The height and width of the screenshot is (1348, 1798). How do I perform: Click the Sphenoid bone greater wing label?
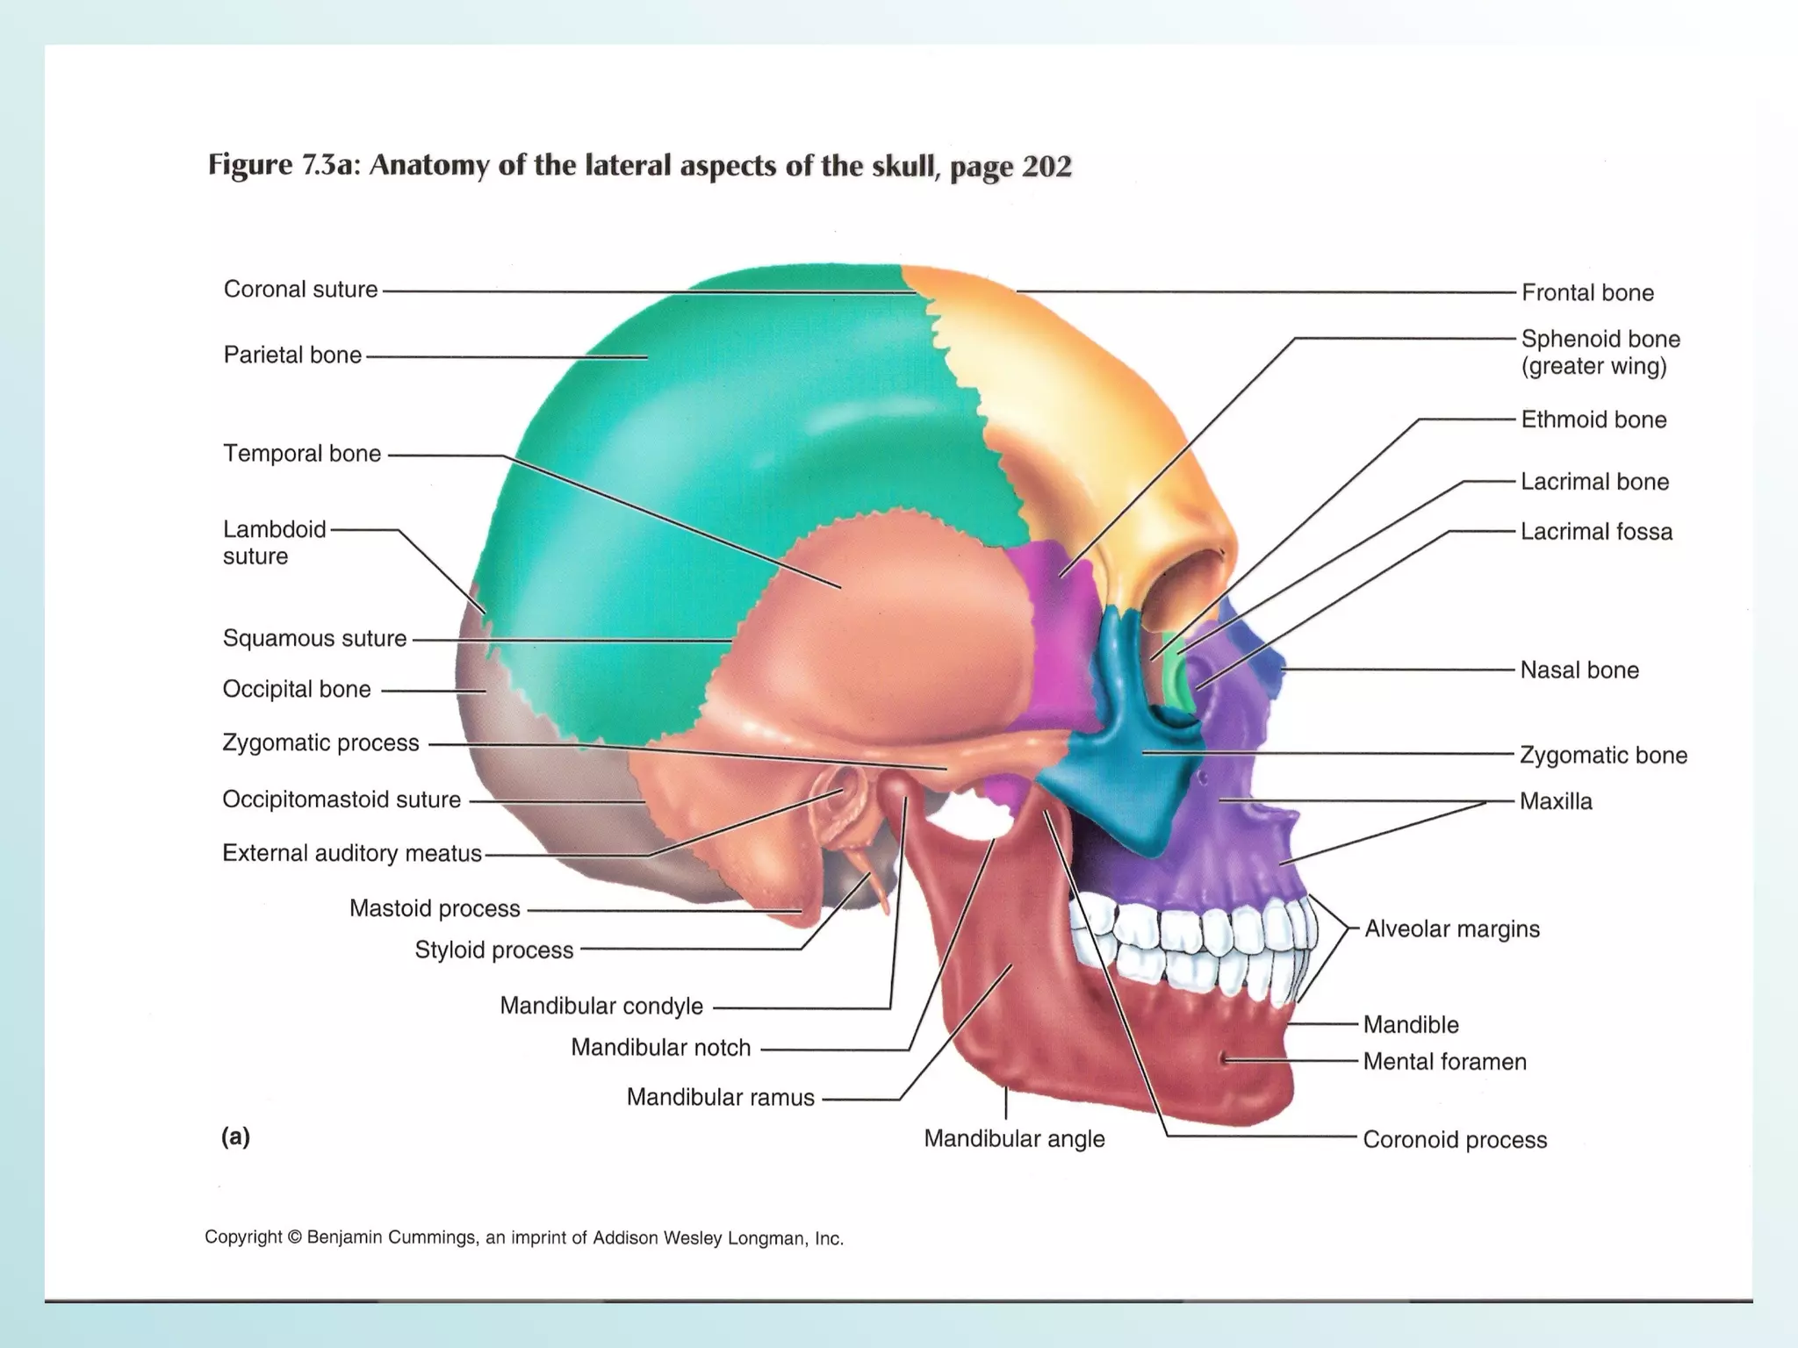pos(1600,353)
